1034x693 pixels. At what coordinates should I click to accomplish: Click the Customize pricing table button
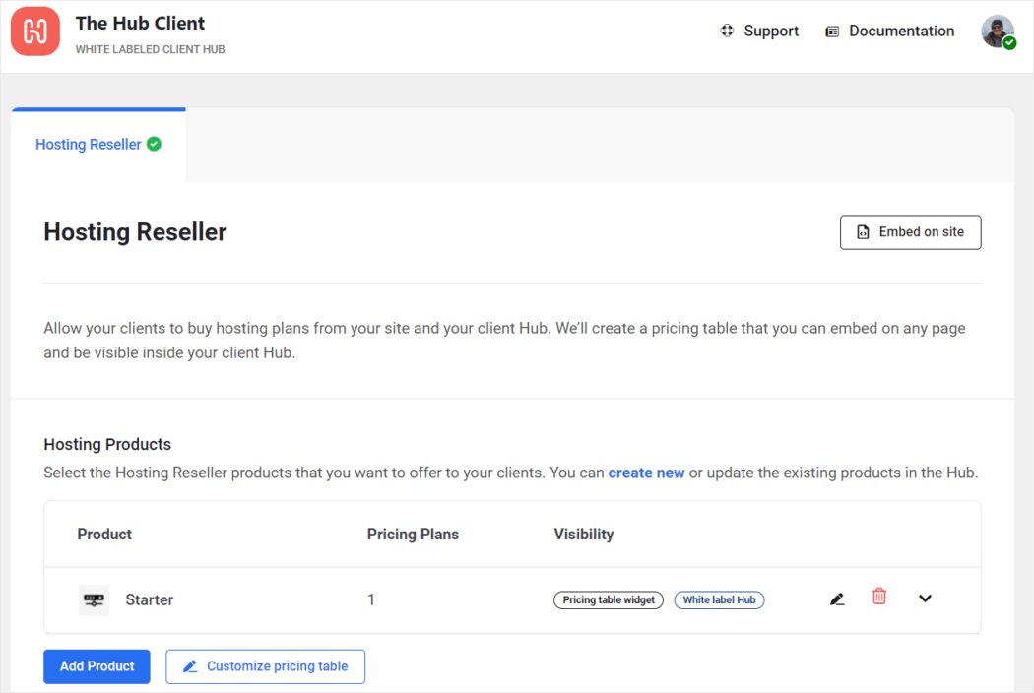pyautogui.click(x=265, y=666)
